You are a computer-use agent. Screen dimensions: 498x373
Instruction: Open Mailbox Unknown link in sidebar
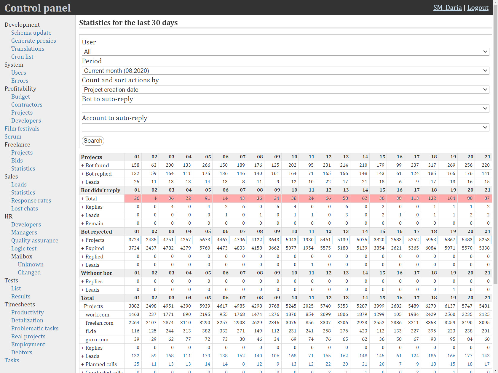click(x=31, y=264)
